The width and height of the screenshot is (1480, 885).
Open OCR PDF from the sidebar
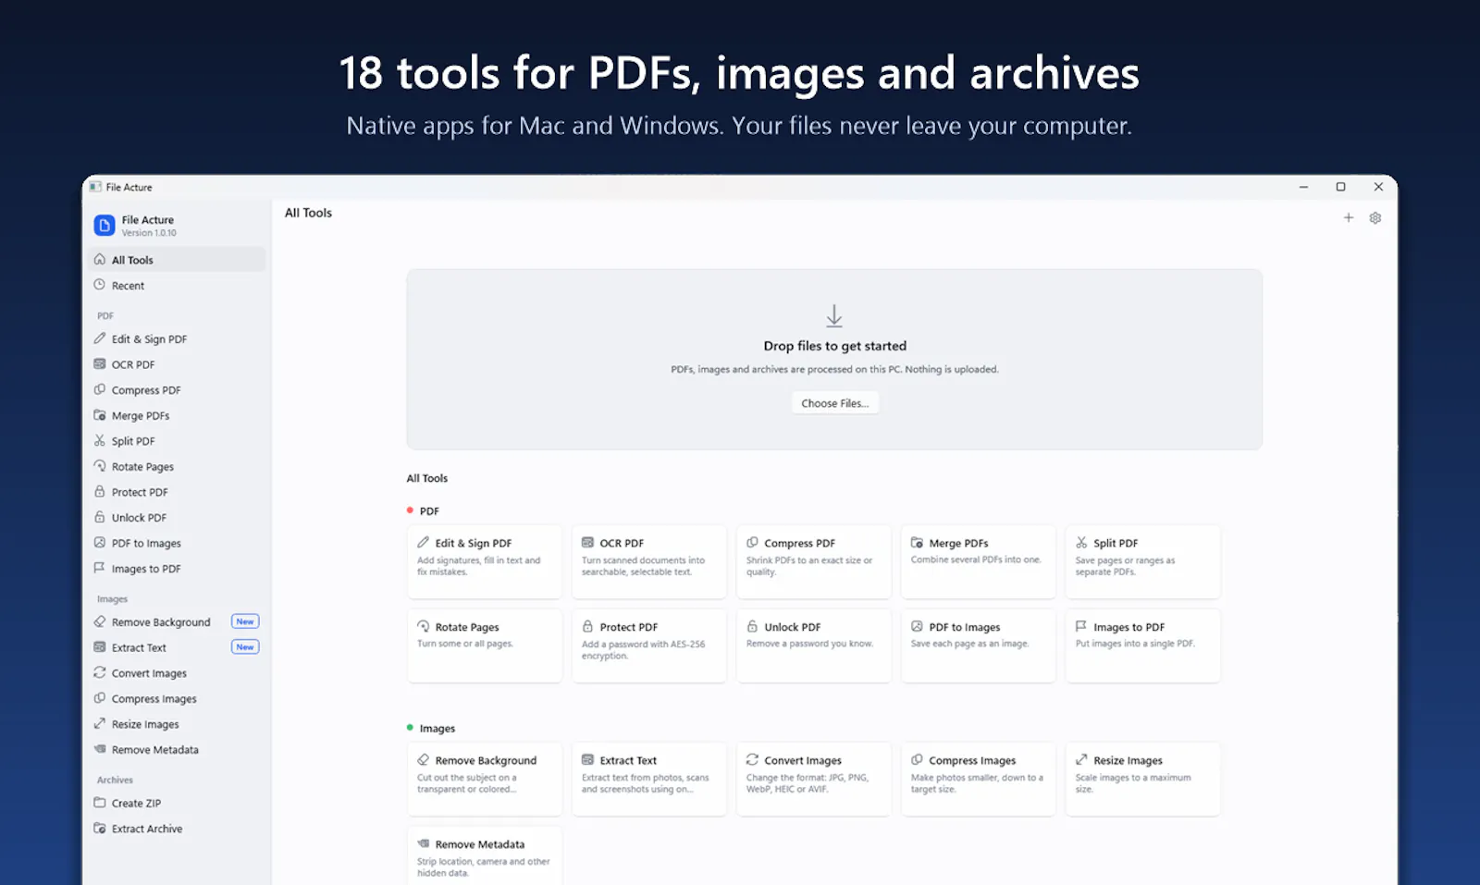pos(178,364)
